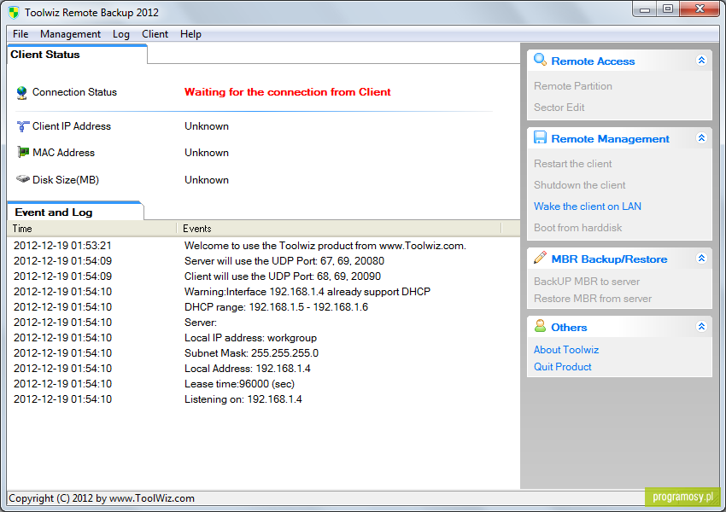Viewport: 726px width, 512px height.
Task: Click the Disk Size 'Unknown' value
Action: pyautogui.click(x=207, y=180)
